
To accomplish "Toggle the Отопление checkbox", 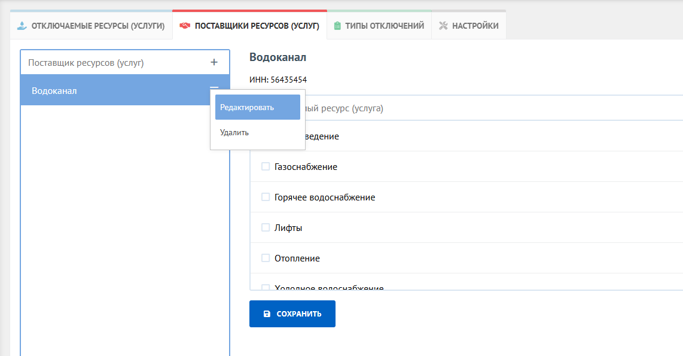I will pos(266,258).
